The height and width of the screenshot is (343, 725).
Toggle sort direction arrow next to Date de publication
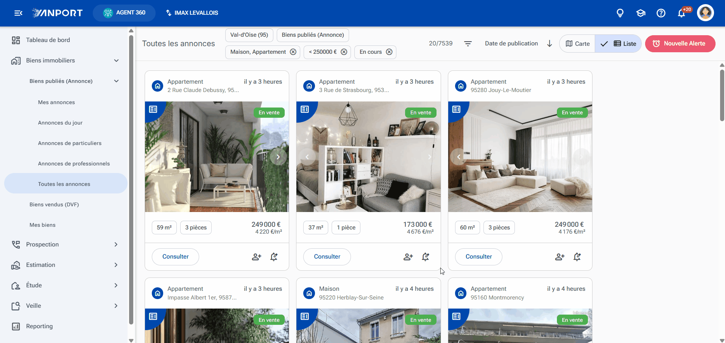point(549,44)
